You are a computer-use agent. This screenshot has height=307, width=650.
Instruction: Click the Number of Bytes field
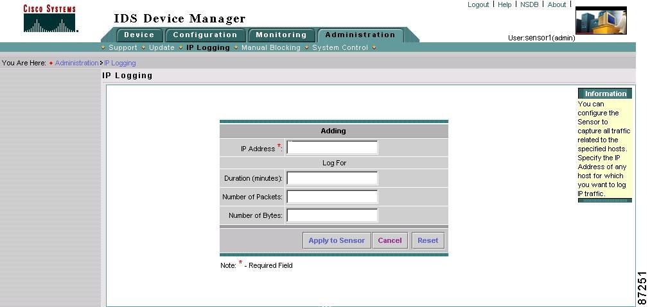pos(332,215)
